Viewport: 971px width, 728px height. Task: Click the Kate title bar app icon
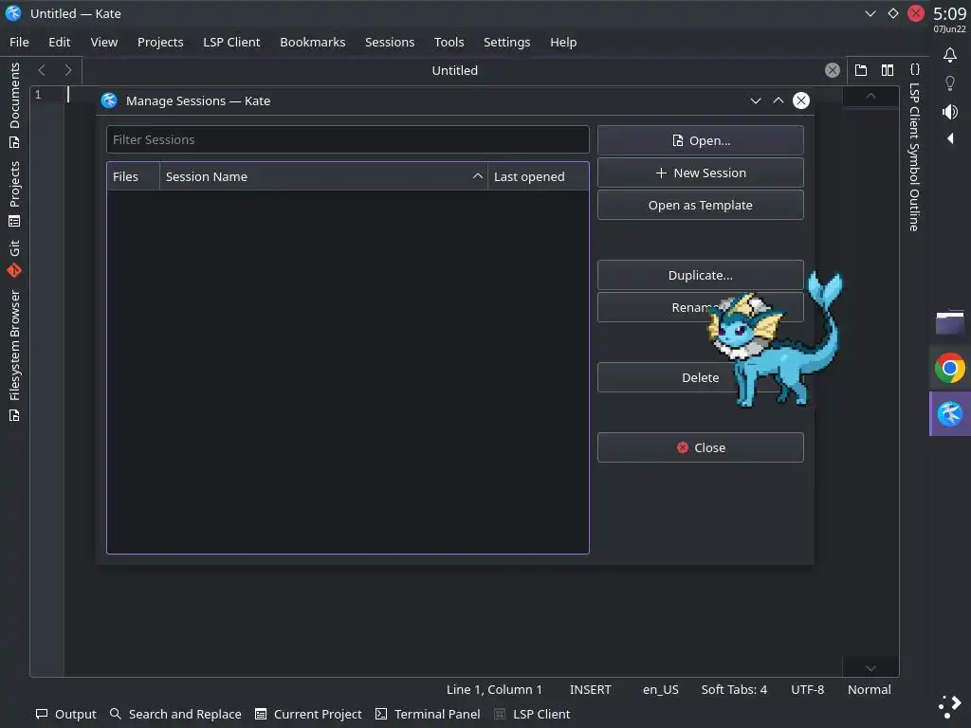pyautogui.click(x=13, y=13)
